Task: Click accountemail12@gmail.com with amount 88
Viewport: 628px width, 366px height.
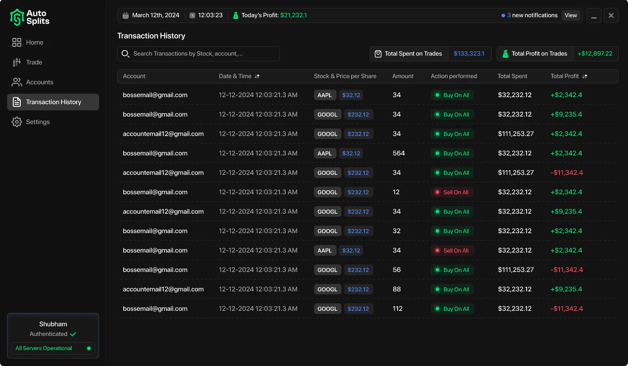Action: [163, 289]
